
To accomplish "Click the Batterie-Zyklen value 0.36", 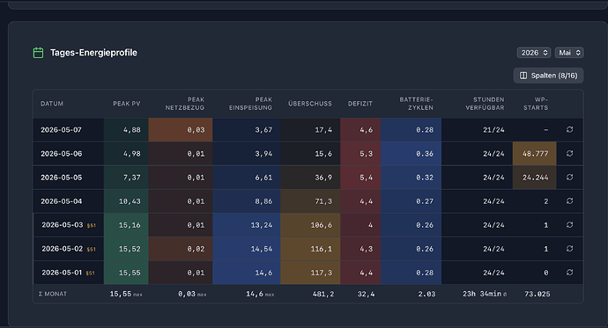I will (425, 154).
